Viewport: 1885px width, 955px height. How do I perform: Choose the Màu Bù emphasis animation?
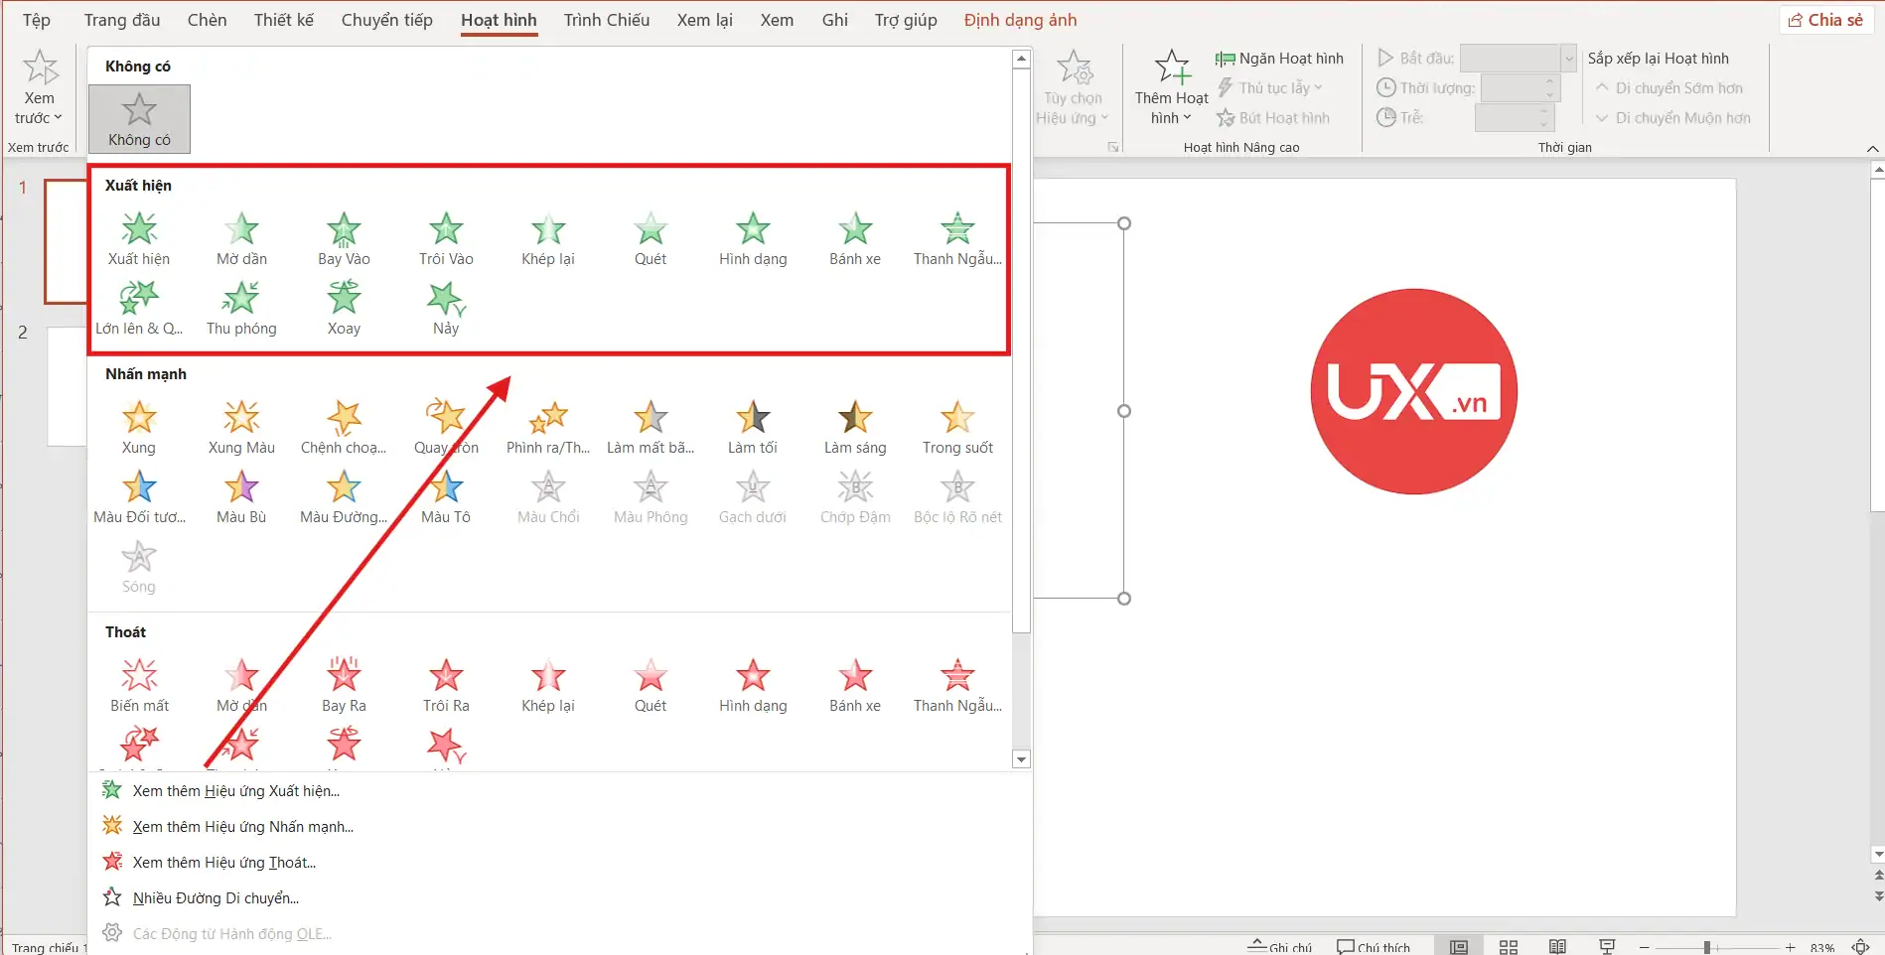[241, 497]
